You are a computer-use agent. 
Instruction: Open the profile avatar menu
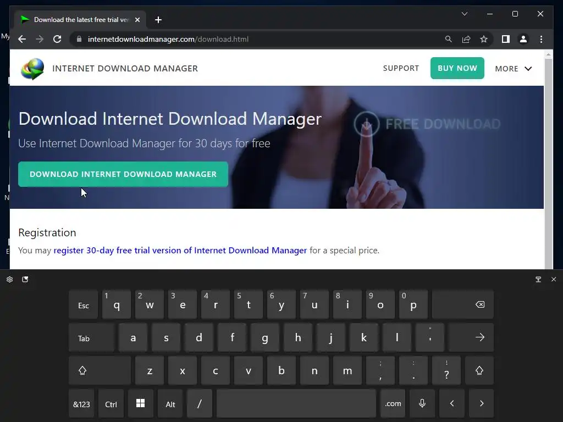click(x=523, y=39)
